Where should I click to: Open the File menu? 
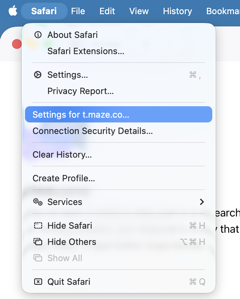(78, 11)
